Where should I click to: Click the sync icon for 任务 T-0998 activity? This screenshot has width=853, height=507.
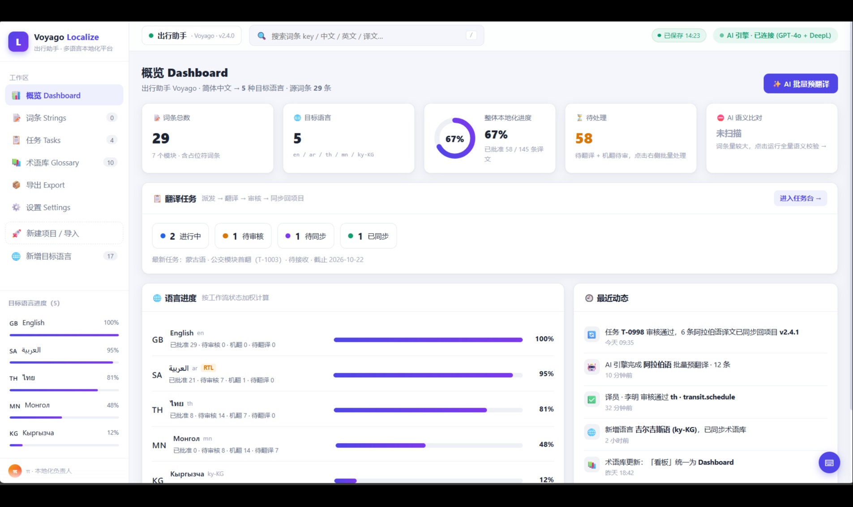[x=592, y=335]
